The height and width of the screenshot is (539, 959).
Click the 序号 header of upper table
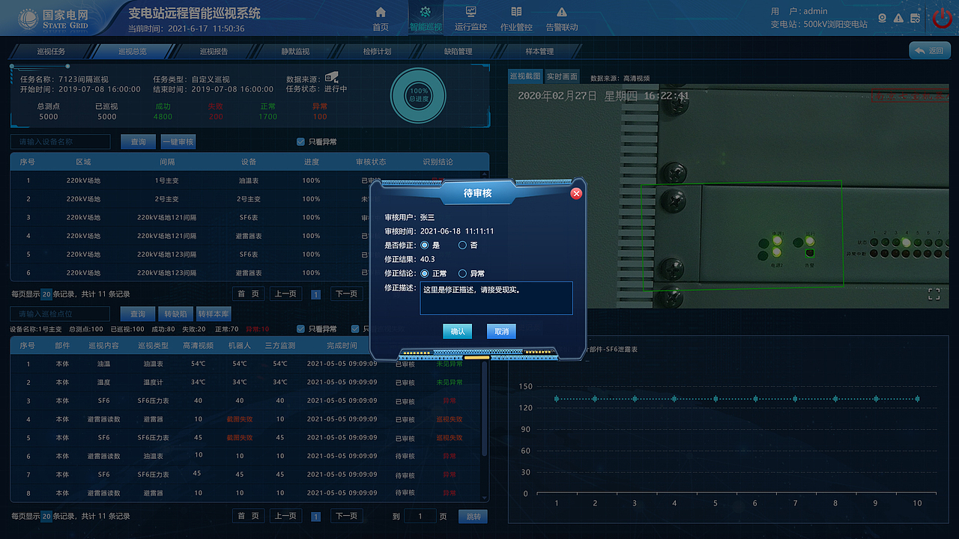coord(28,162)
